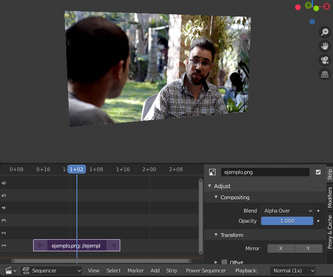Collapse the Transform subpanel
The image size is (333, 277).
click(x=216, y=235)
